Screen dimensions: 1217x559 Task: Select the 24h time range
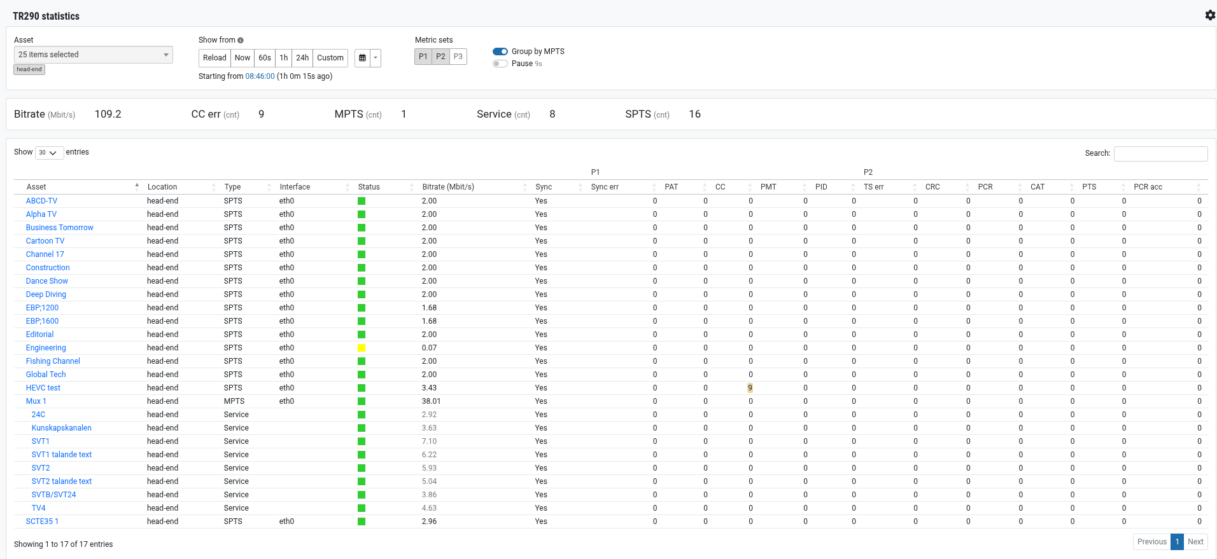(302, 58)
